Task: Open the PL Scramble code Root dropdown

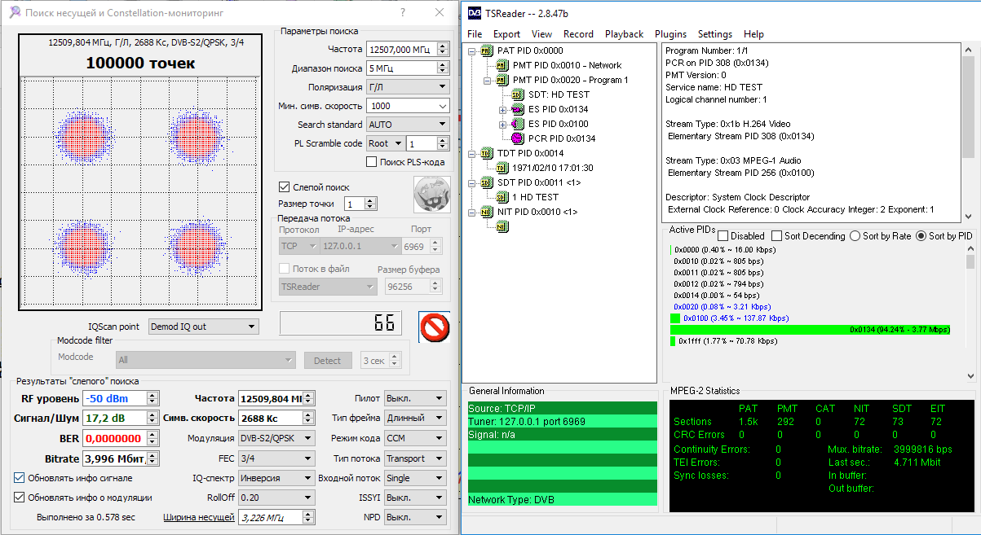Action: pos(385,143)
